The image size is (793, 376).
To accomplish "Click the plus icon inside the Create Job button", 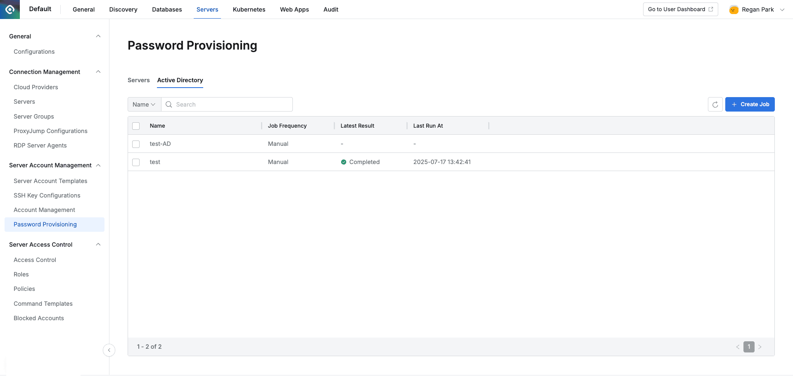I will click(x=734, y=104).
